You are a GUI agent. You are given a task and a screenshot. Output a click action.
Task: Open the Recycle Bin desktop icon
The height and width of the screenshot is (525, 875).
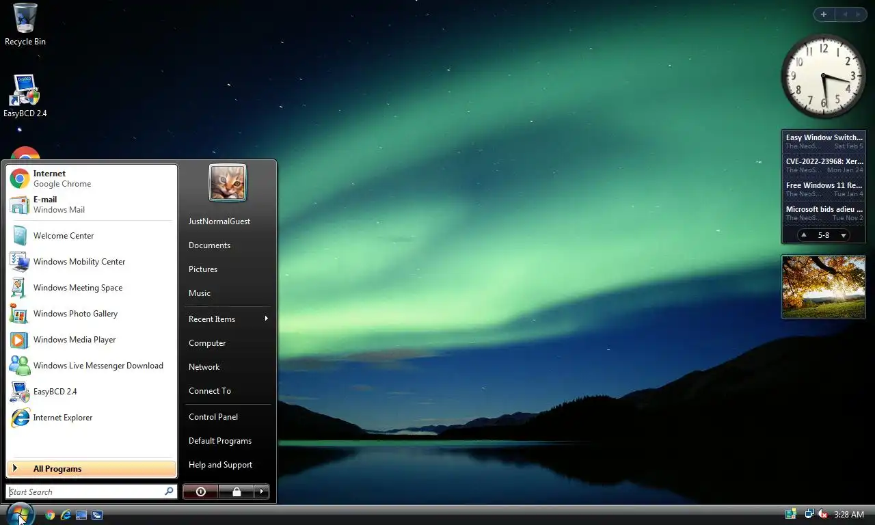(25, 25)
